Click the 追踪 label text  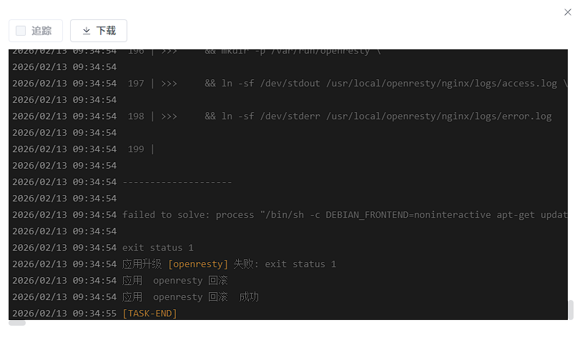[x=41, y=31]
